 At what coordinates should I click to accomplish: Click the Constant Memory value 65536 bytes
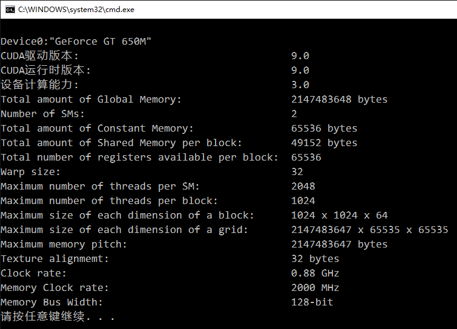point(324,128)
